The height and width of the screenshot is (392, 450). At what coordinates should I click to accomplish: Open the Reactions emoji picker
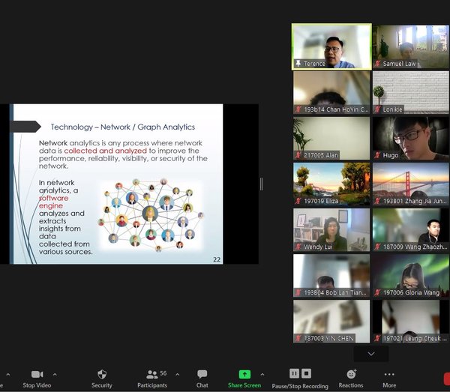pyautogui.click(x=350, y=374)
